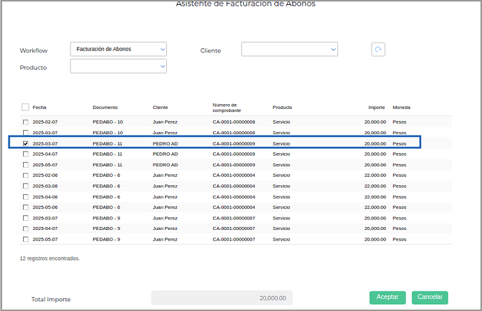Check the 2025-02-07 PEDABO - 10 row
This screenshot has width=482, height=311.
[x=26, y=122]
